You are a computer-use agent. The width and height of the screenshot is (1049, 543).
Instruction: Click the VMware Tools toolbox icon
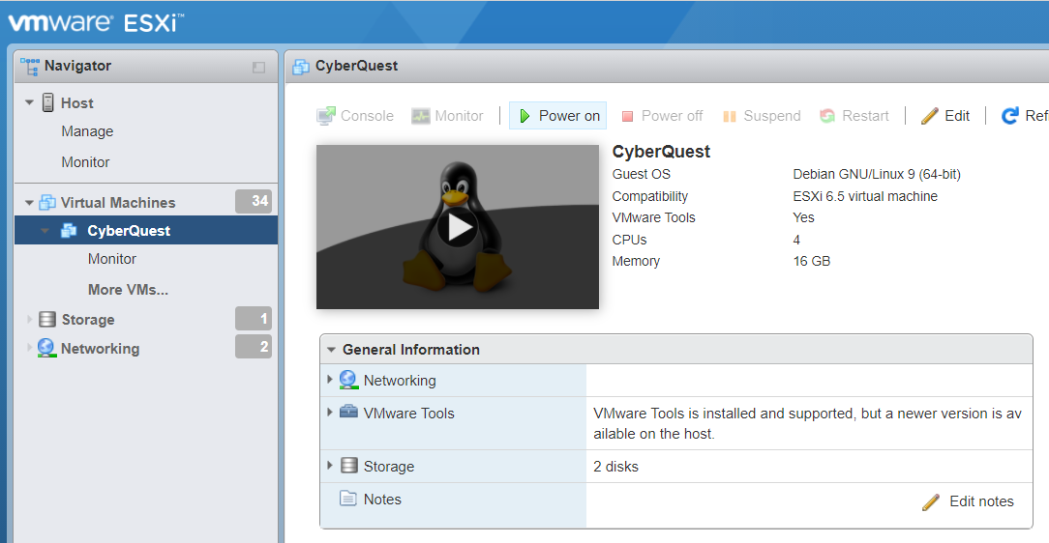pos(348,412)
